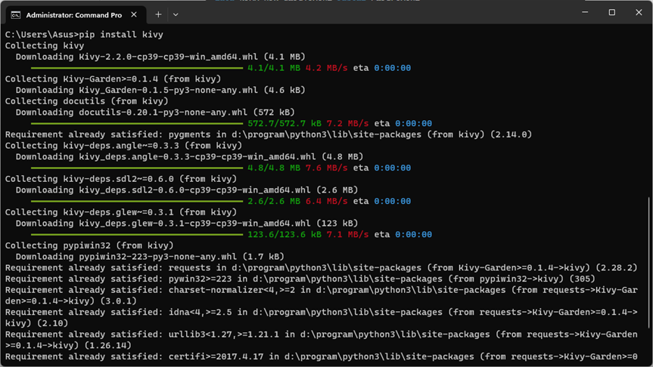Click the kivy_deps.glew download progress bar
Viewport: 653px width, 367px height.
(137, 235)
